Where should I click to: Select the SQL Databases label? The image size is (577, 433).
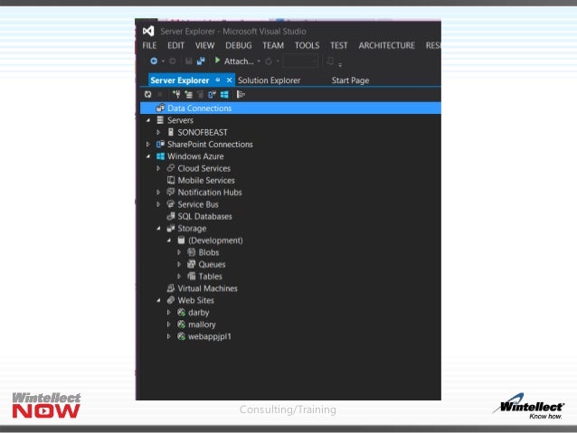(204, 216)
